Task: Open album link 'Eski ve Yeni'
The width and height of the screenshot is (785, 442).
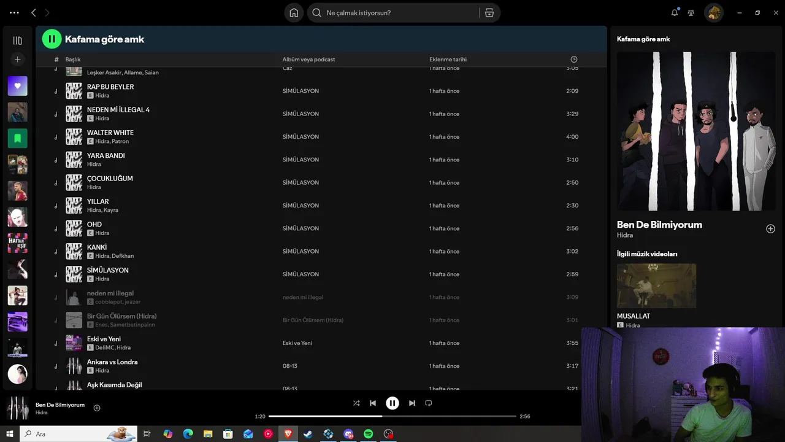Action: click(297, 343)
